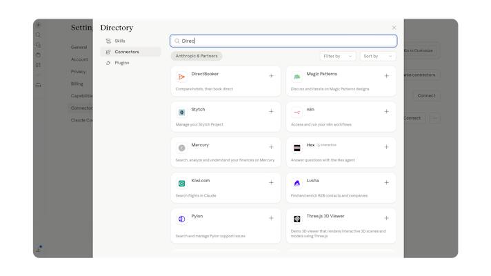Click the Lusha logo icon
The height and width of the screenshot is (276, 491).
click(297, 184)
